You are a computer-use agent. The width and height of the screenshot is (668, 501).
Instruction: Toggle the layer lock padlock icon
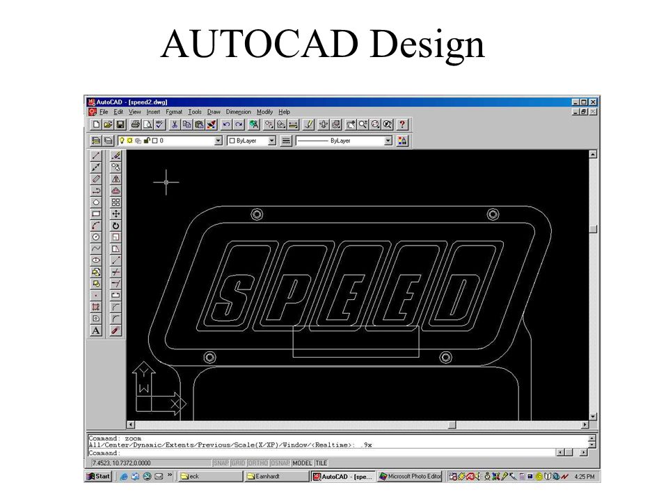click(x=147, y=140)
